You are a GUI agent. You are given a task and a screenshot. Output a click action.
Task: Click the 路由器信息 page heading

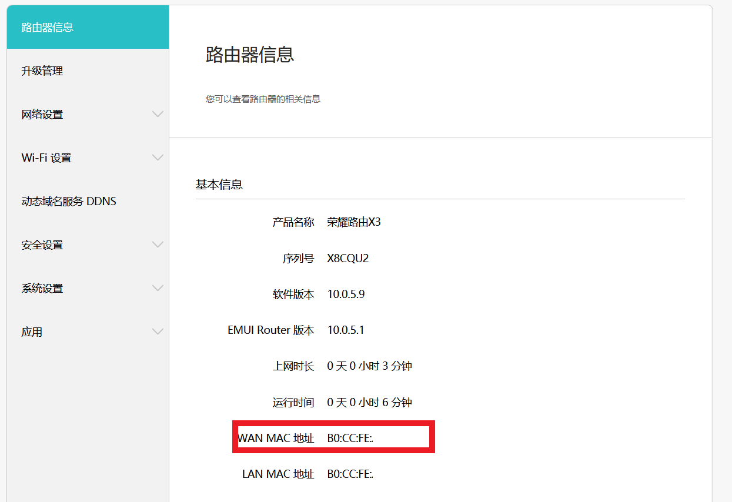[250, 55]
